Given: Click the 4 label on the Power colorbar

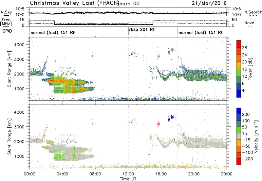Looking at the screenshot, I should [243, 90].
